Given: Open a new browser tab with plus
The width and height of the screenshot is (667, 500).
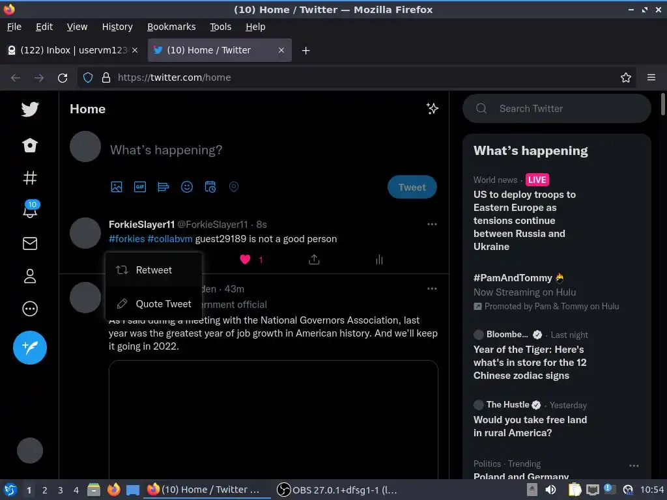Looking at the screenshot, I should [x=305, y=51].
